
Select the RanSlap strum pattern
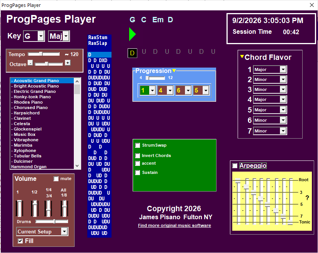99,43
